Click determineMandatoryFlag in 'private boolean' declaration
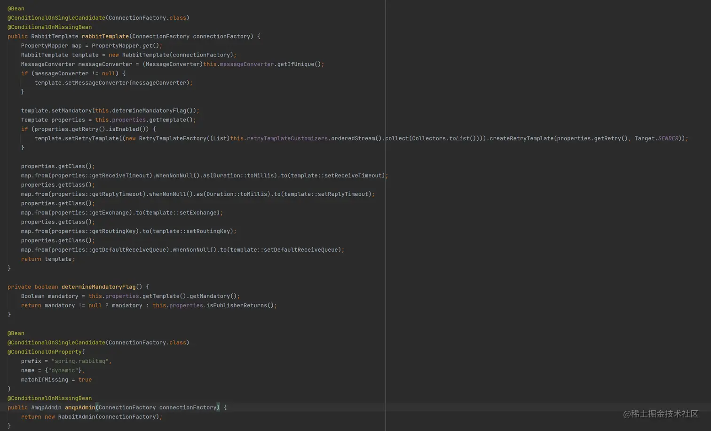Image resolution: width=711 pixels, height=431 pixels. (98, 287)
